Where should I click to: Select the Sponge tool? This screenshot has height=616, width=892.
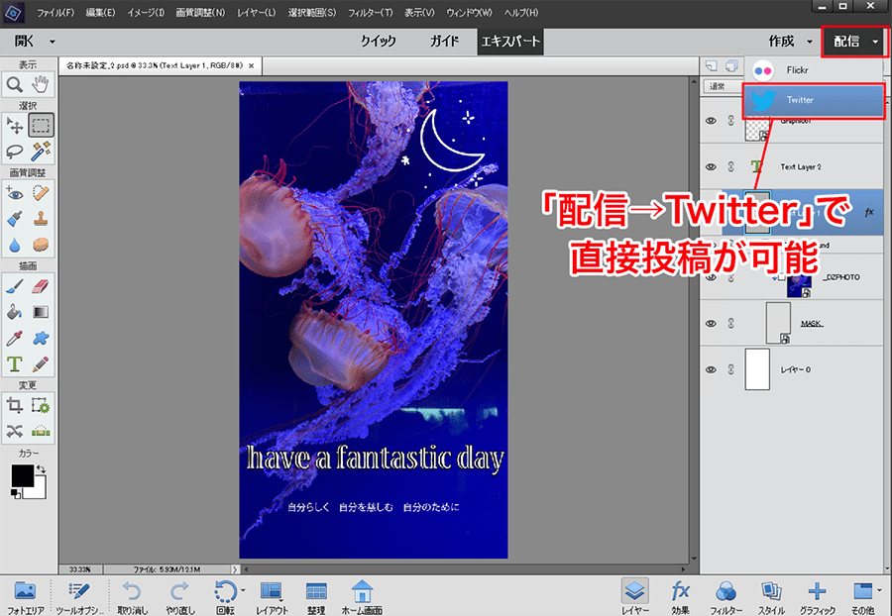41,245
